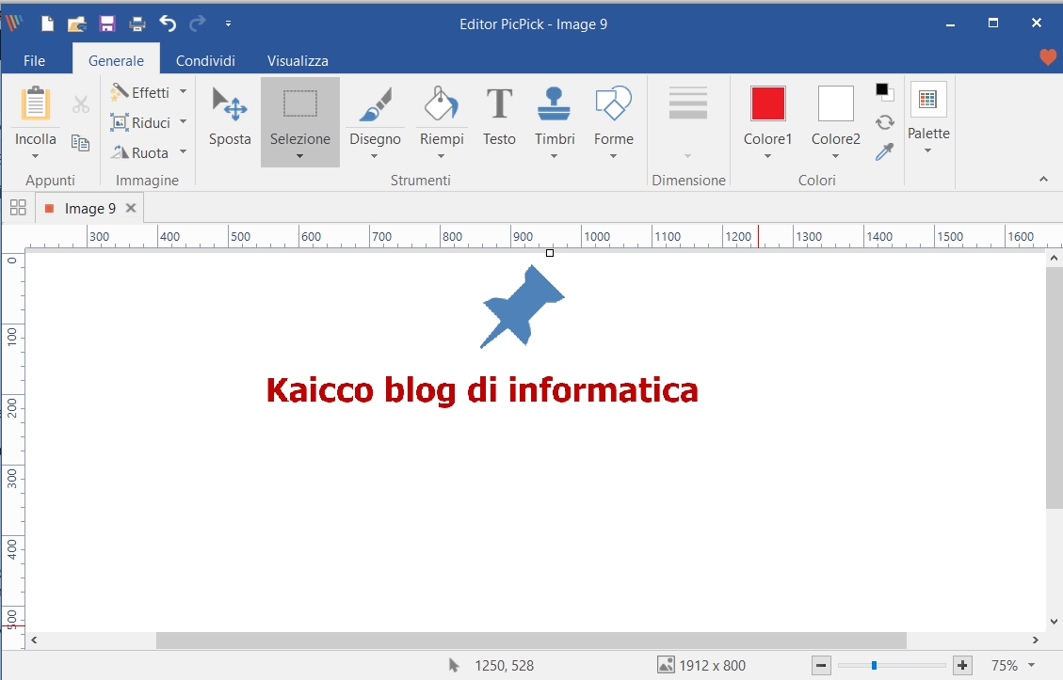Click the vertical scrollbar down arrow

point(1054,622)
